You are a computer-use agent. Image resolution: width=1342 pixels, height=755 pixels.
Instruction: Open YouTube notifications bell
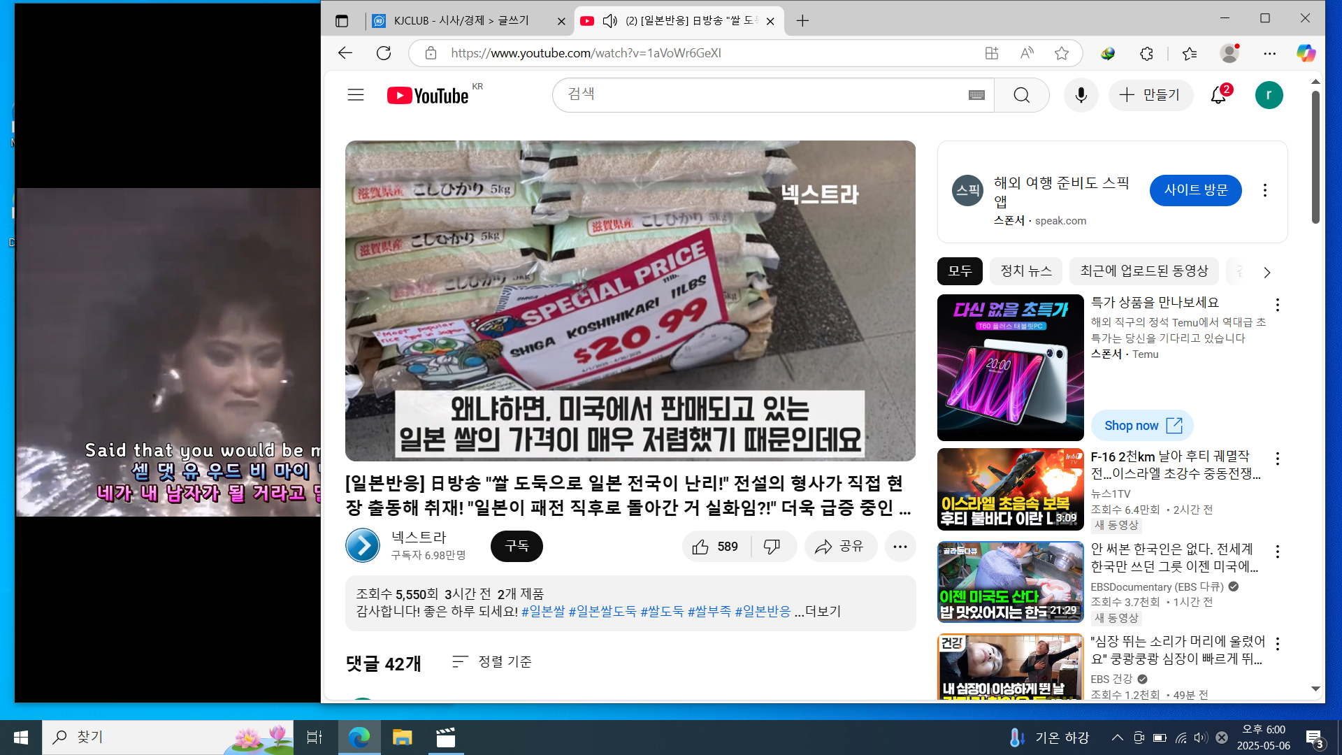point(1218,95)
